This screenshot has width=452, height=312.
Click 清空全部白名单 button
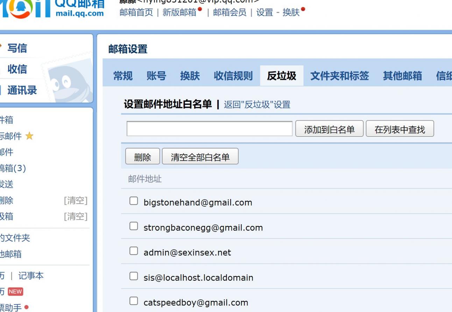coord(200,157)
